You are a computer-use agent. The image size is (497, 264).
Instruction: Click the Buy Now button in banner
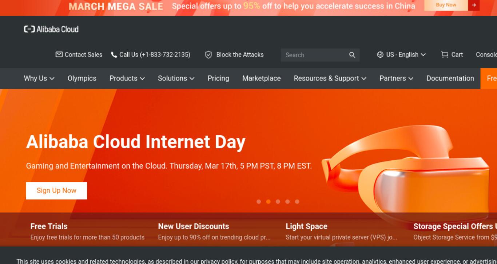[x=446, y=5]
